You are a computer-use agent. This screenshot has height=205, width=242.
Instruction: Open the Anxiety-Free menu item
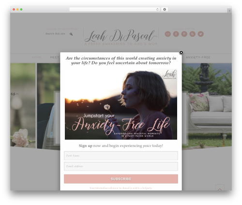click(198, 57)
